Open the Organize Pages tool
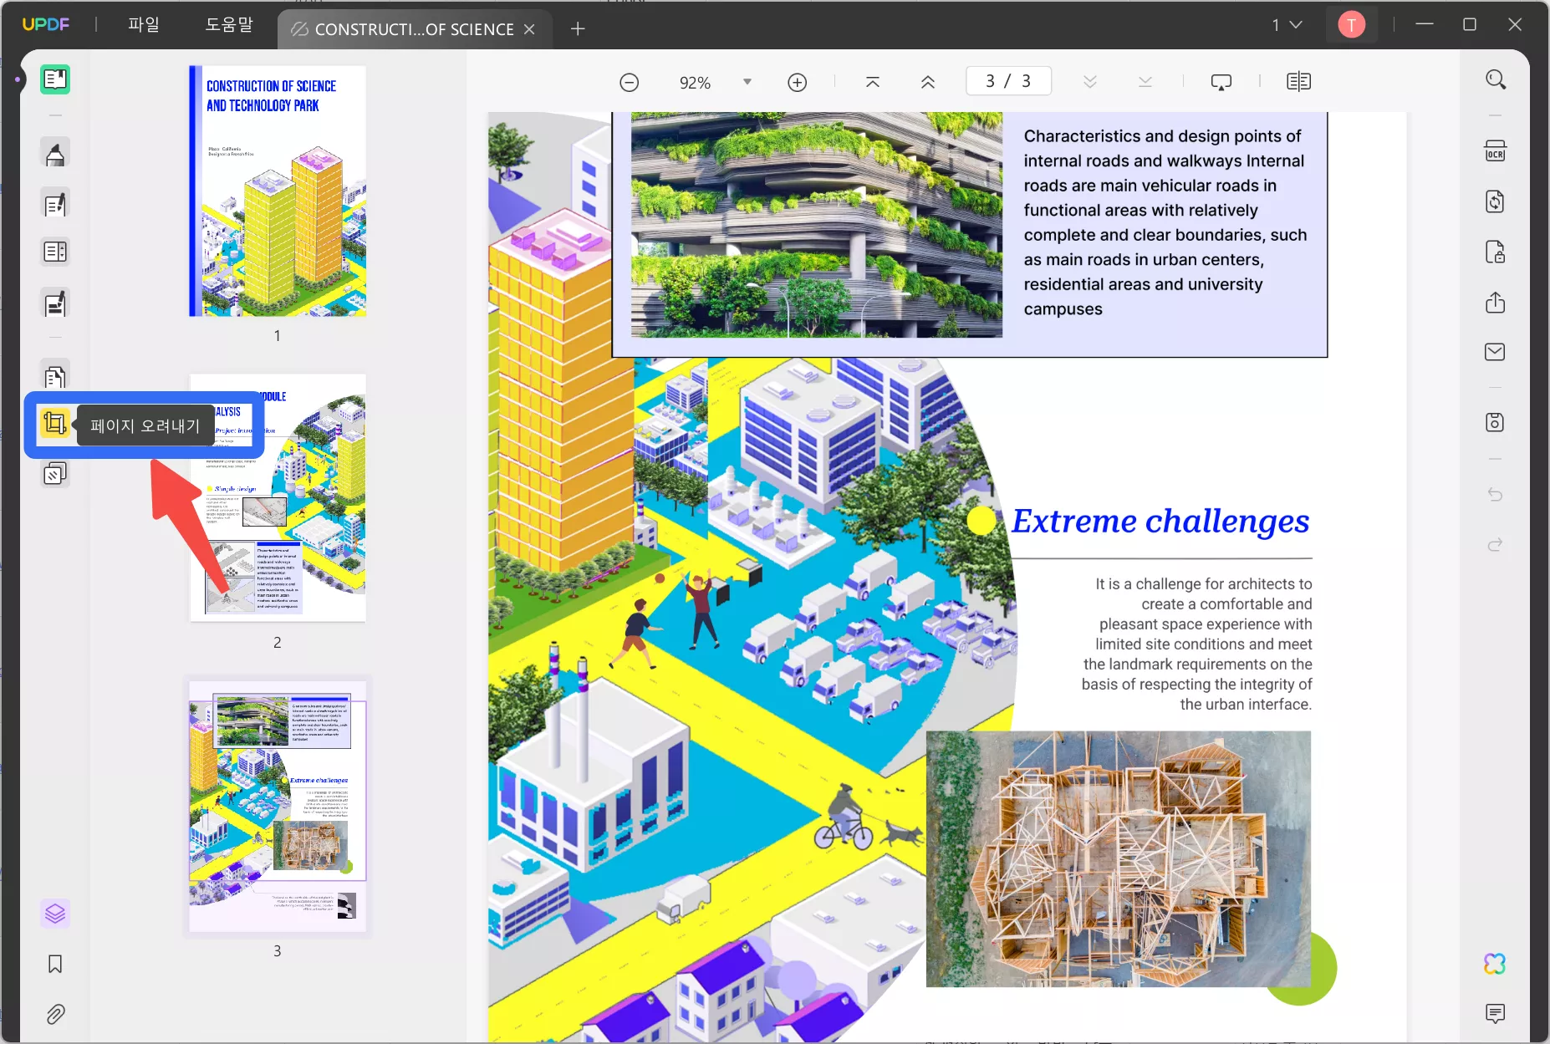Screen dimensions: 1550x1044 [55, 252]
